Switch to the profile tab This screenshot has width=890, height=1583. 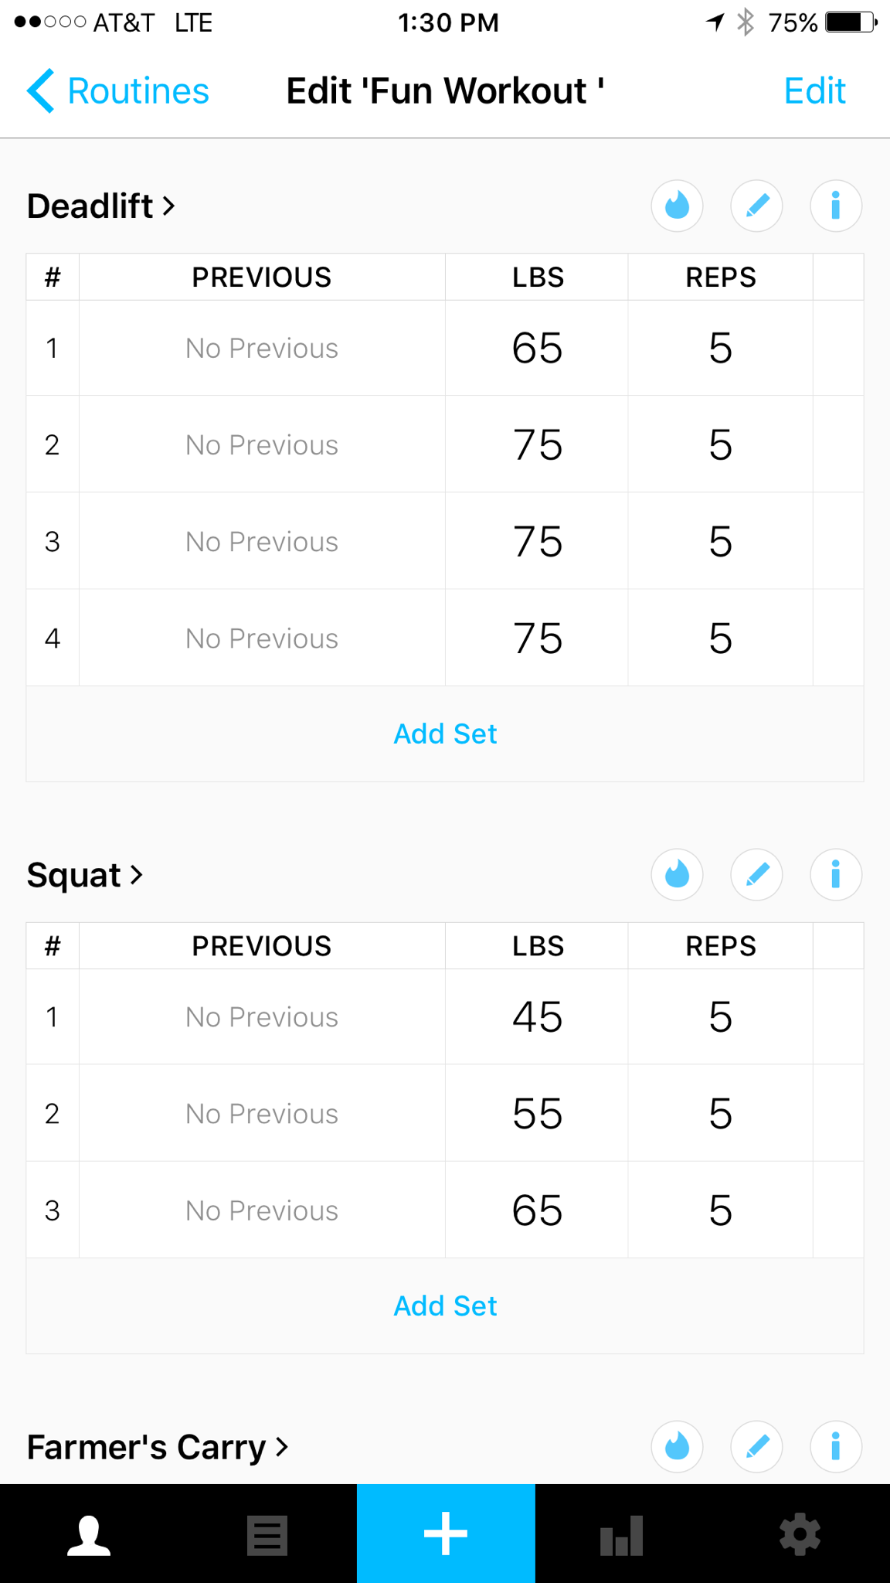89,1534
